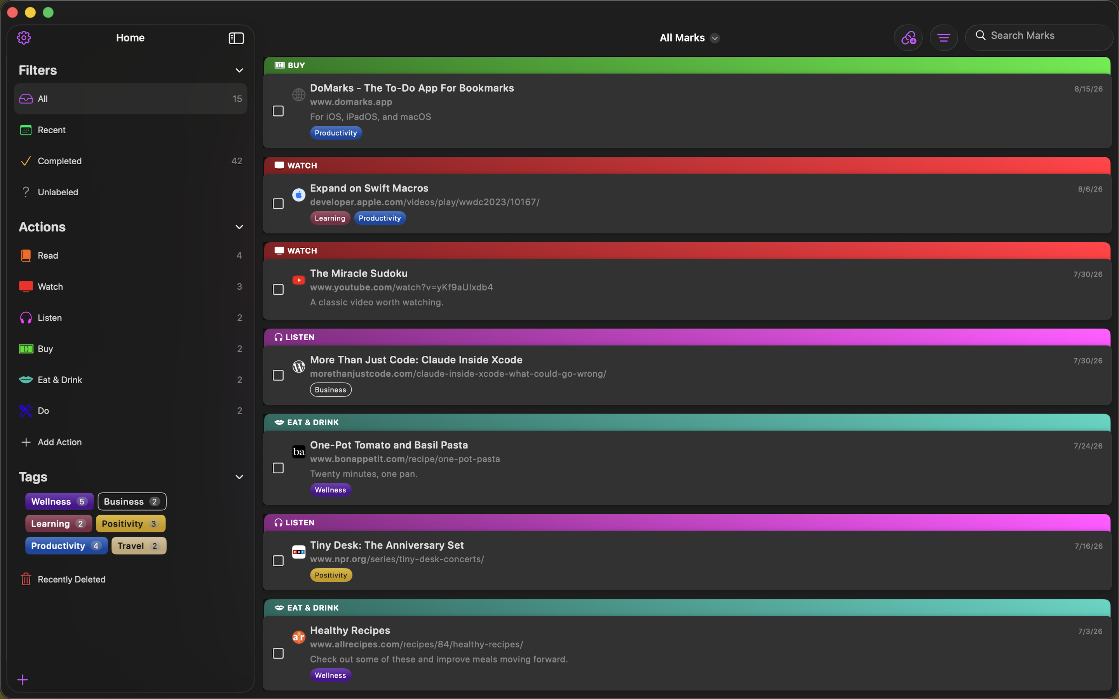The width and height of the screenshot is (1119, 699).
Task: Click the magnifying glass search icon
Action: click(980, 35)
